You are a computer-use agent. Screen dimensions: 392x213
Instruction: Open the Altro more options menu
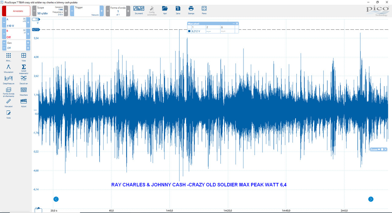(x=9, y=57)
